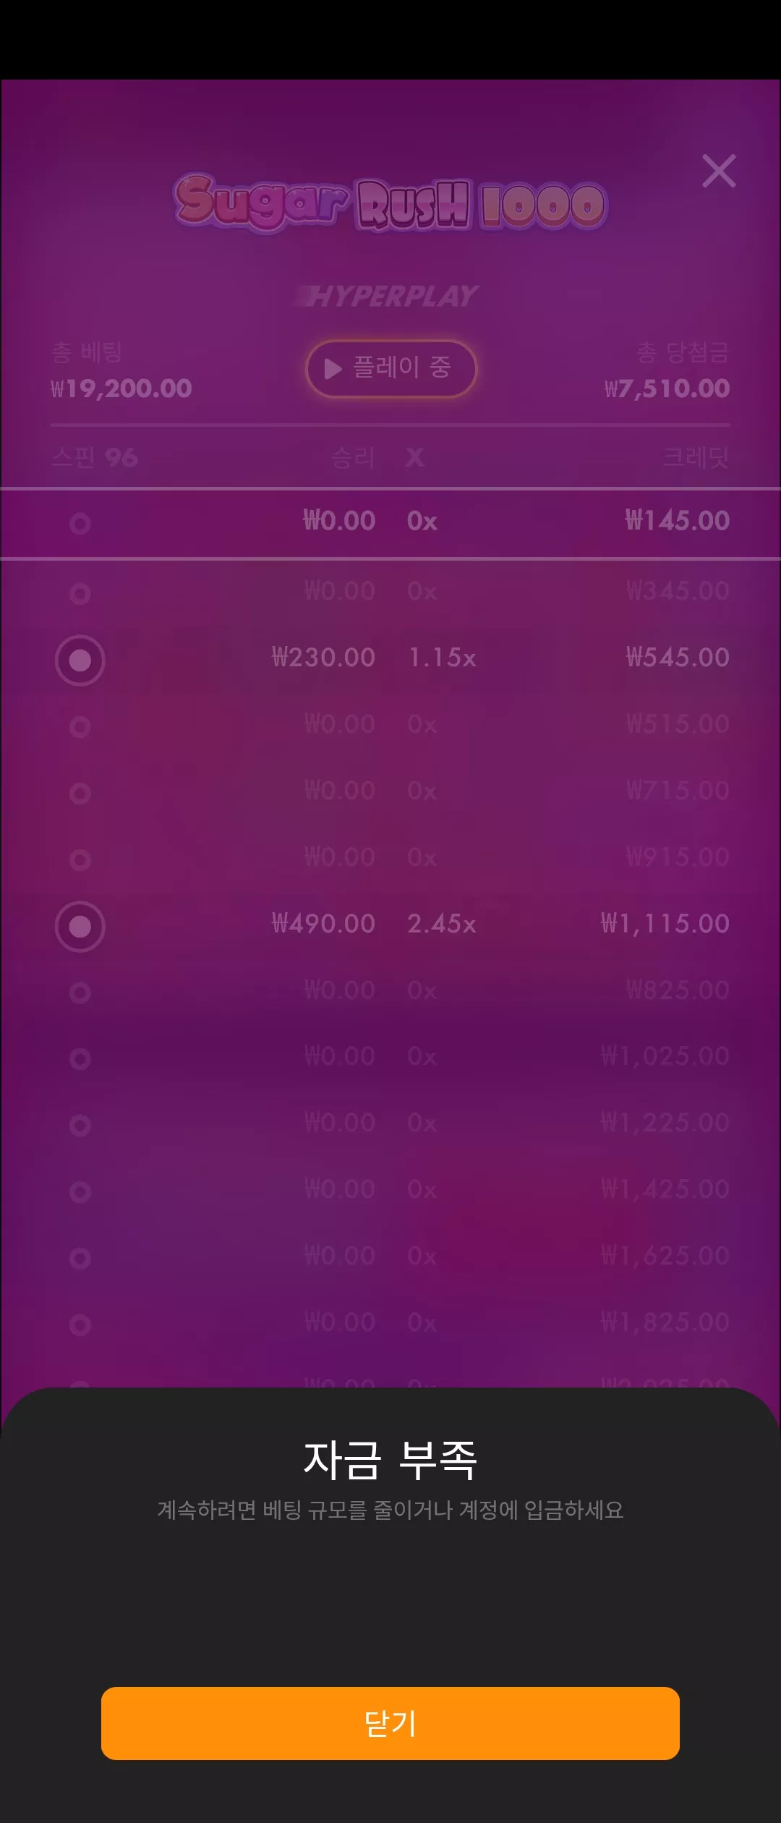Tap the 플레이 중 play button
Viewport: 781px width, 1823px height.
coord(391,368)
